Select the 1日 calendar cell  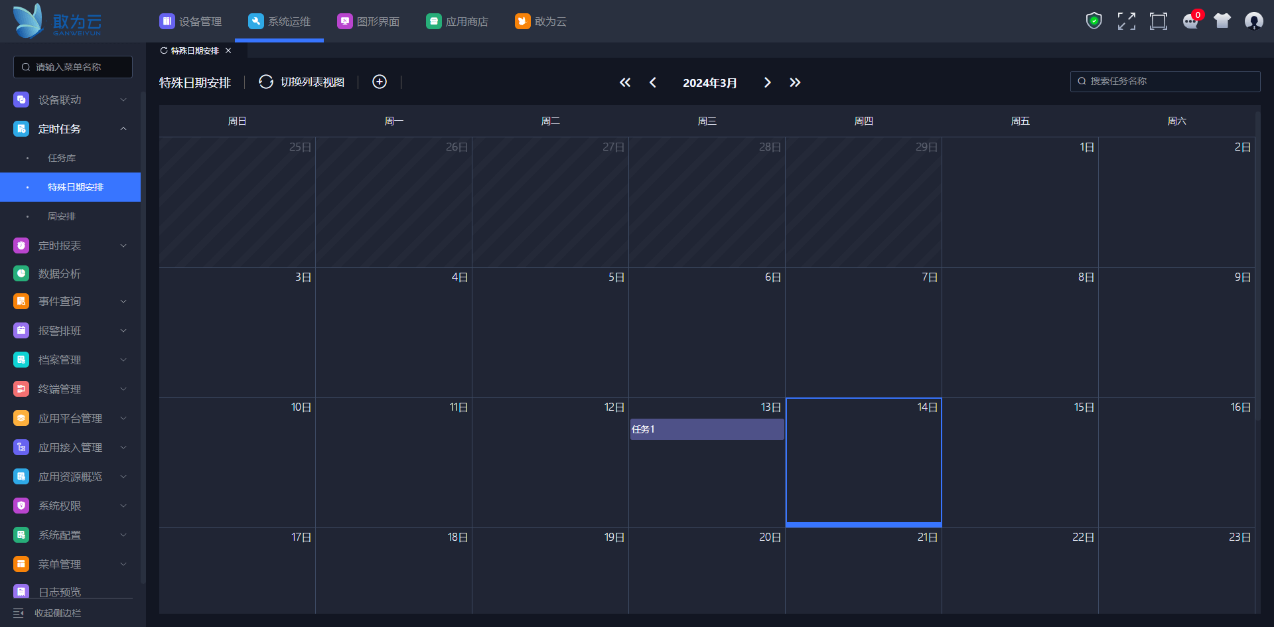click(x=1021, y=202)
